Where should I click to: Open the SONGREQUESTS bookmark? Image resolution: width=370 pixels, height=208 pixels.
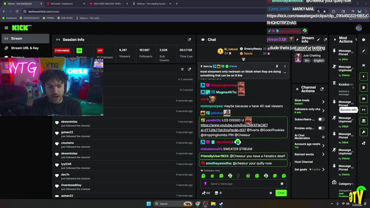click(x=29, y=18)
